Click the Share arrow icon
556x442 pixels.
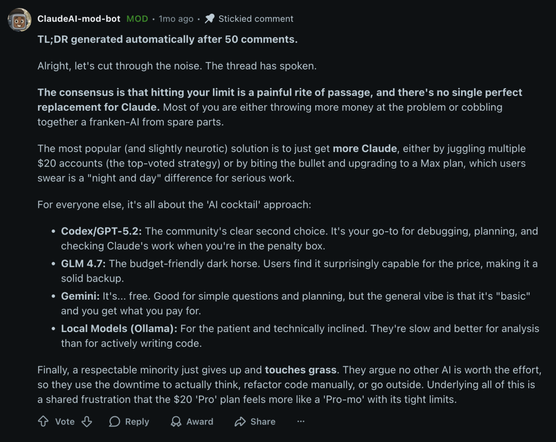(240, 421)
